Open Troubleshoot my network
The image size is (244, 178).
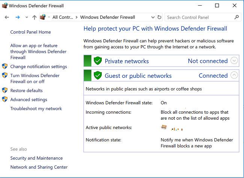click(36, 108)
